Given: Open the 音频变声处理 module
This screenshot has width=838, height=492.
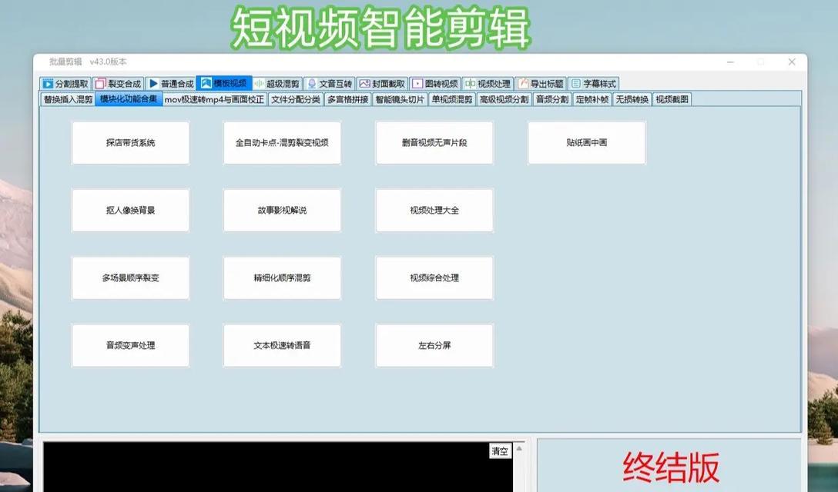Looking at the screenshot, I should pos(130,345).
